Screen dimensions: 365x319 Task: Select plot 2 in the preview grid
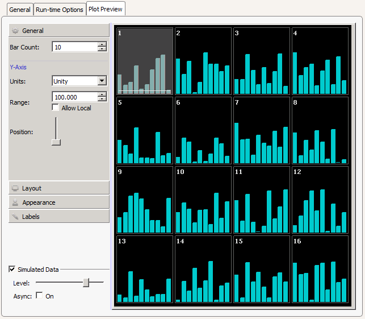point(203,61)
